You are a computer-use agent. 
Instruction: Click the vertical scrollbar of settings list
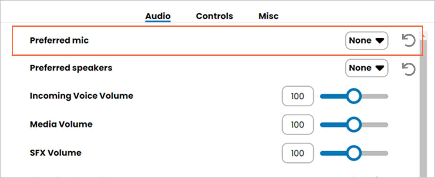tap(422, 107)
